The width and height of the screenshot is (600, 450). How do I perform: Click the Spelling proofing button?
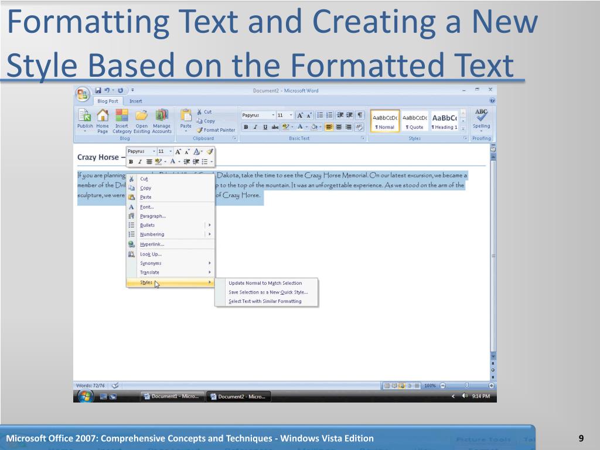click(481, 120)
